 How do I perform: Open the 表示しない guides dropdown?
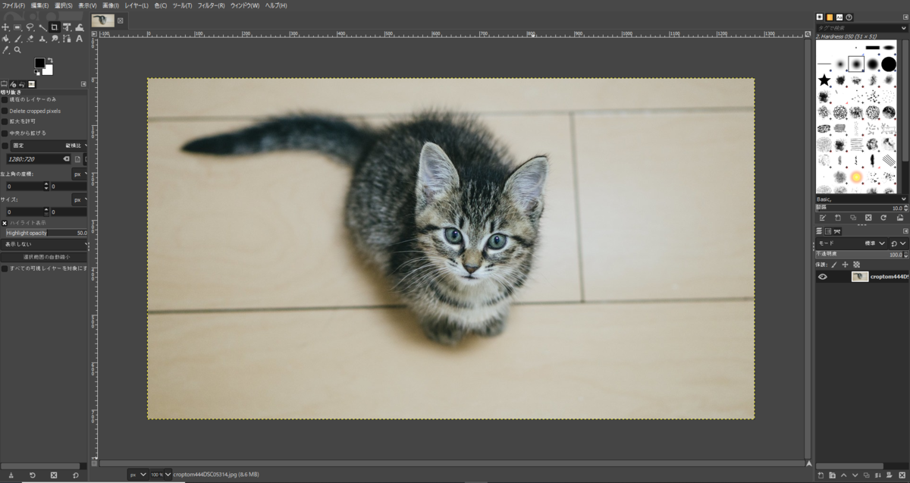click(x=44, y=245)
